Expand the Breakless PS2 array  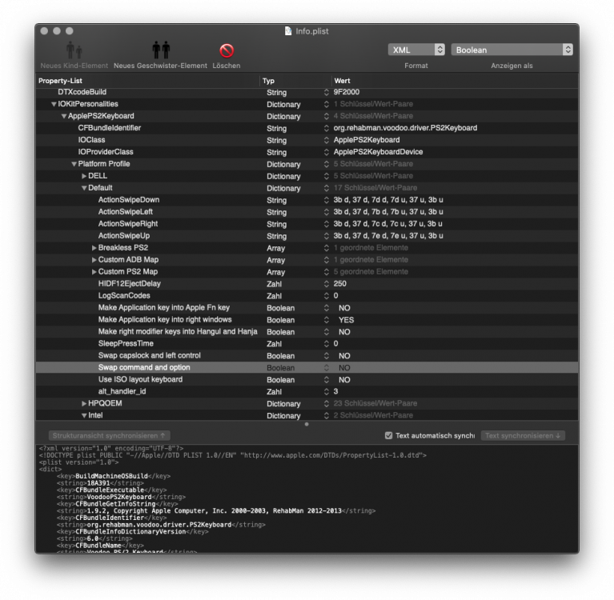[94, 248]
